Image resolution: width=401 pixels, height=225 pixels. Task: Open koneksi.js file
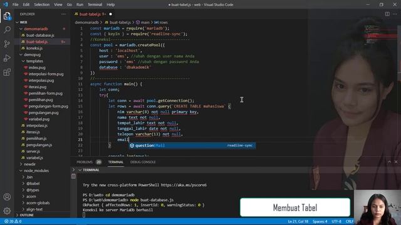(34, 48)
